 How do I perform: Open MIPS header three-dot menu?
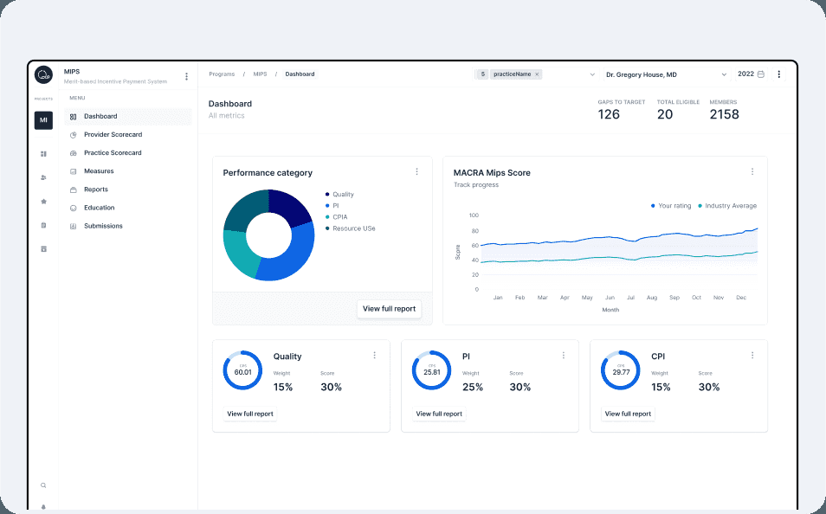click(186, 76)
